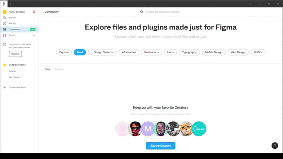Click 'Upgrade to collaborate with more teammates' text
The height and width of the screenshot is (159, 283).
point(20,46)
